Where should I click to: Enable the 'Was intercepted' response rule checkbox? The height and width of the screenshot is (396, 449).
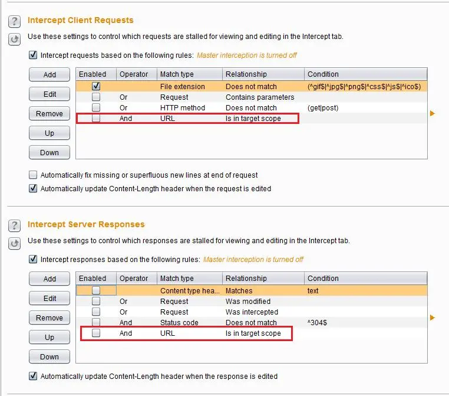pyautogui.click(x=96, y=312)
